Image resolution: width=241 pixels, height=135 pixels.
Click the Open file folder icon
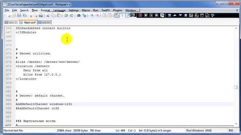(14, 15)
